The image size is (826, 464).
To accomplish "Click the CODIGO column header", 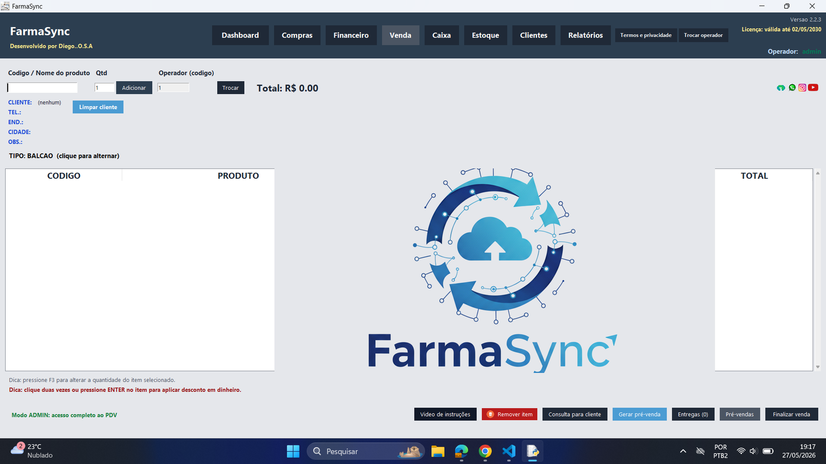I will coord(64,176).
